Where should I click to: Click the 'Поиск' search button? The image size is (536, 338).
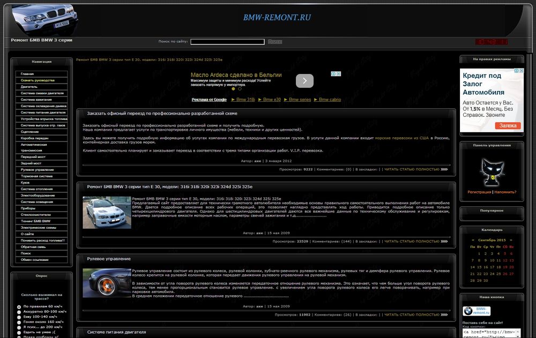click(275, 42)
